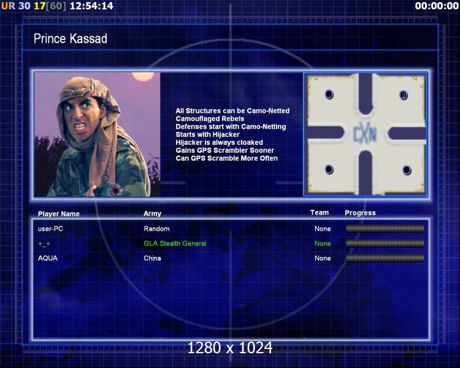Click the GLA Stealth General progress bar
This screenshot has height=368, width=460.
[x=385, y=243]
